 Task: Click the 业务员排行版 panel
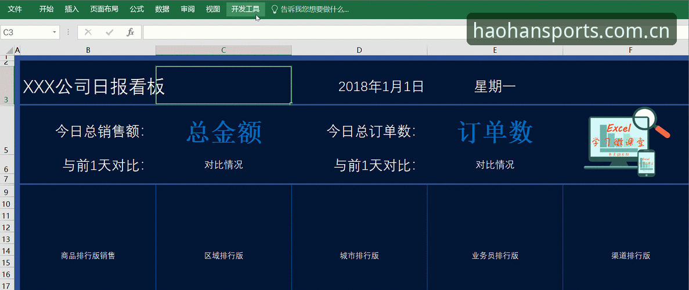[x=495, y=256]
